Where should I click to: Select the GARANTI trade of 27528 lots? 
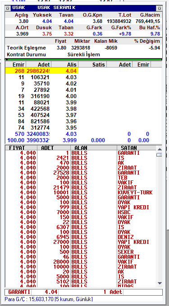[x=81, y=173]
